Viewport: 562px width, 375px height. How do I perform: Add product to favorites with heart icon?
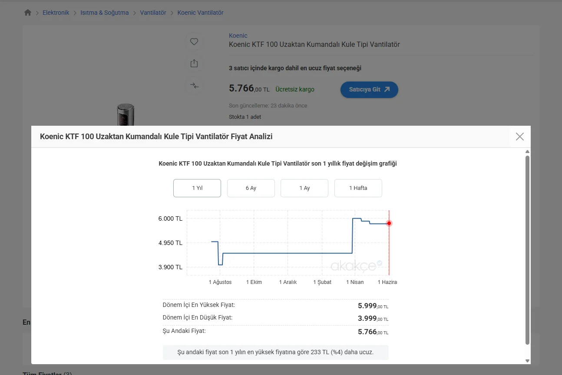tap(194, 42)
